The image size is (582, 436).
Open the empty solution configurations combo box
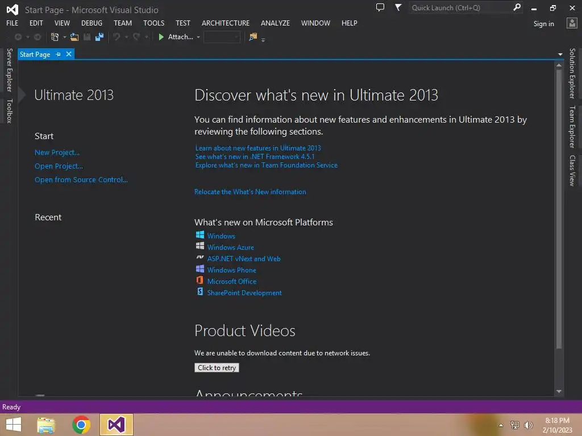tap(222, 37)
